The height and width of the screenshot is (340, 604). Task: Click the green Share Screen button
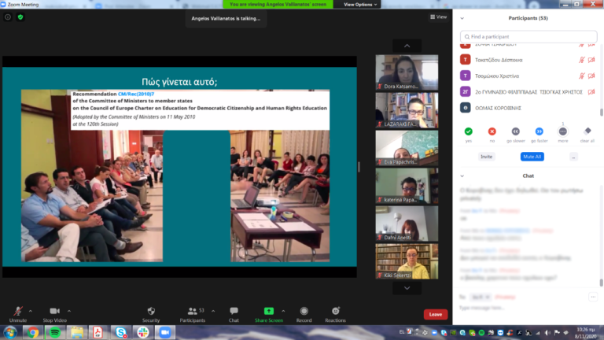[x=269, y=314]
